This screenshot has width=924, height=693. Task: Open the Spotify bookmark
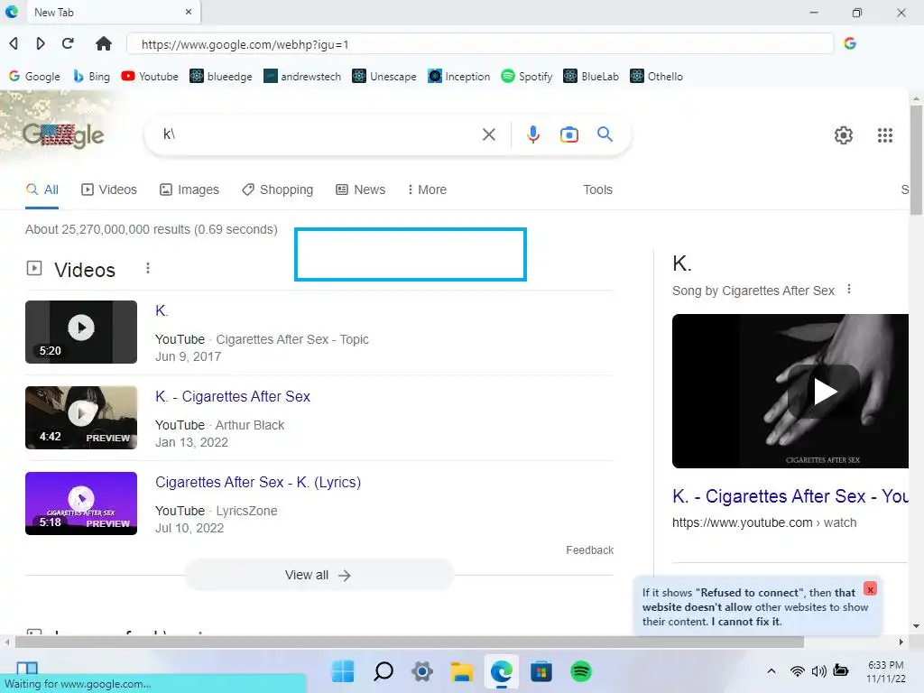click(x=527, y=77)
